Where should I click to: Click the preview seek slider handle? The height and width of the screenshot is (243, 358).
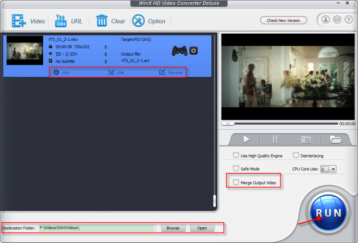tap(228, 124)
